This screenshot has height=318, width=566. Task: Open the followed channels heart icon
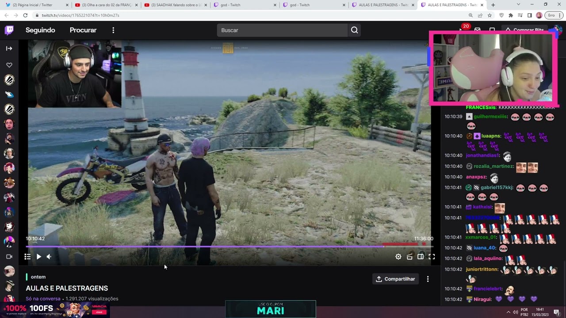(x=9, y=65)
